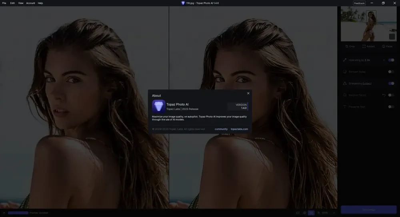Click the Faces smiley icon
Screen dimensions: 400x217
point(384,46)
